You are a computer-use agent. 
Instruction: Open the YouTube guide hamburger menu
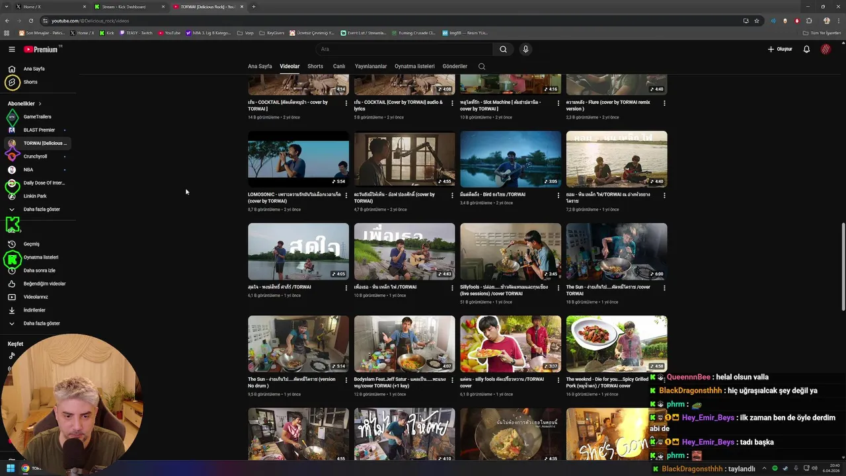point(12,49)
